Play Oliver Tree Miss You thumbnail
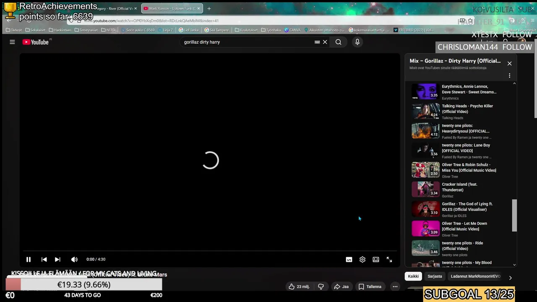The image size is (537, 302). [425, 170]
